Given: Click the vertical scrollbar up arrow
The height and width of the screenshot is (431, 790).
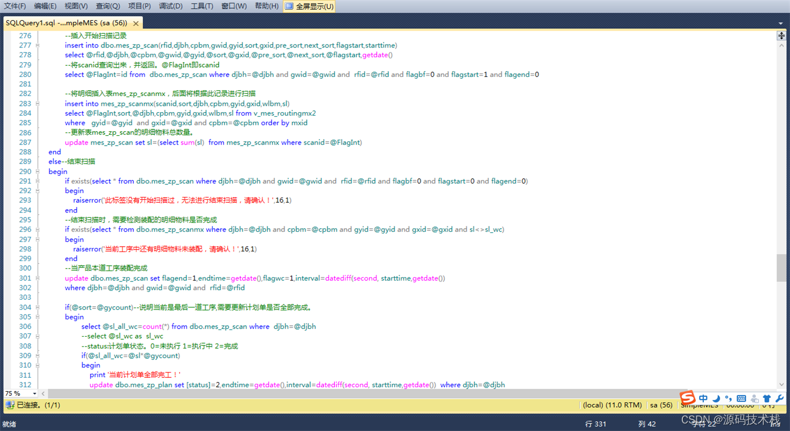Looking at the screenshot, I should click(781, 46).
